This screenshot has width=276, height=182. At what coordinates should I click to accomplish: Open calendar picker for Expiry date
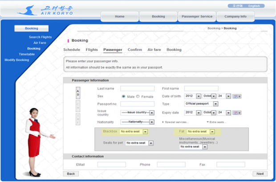coord(236,113)
